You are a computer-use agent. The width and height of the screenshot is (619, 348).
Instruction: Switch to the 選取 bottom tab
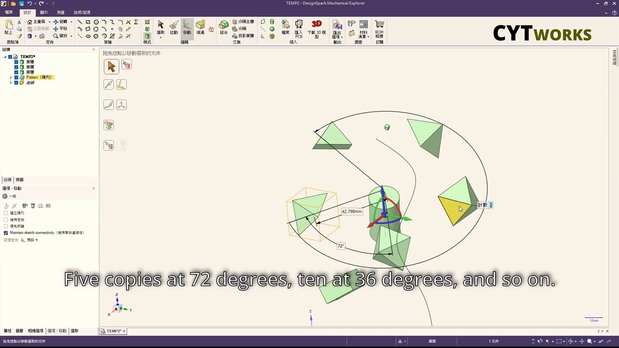(x=74, y=331)
